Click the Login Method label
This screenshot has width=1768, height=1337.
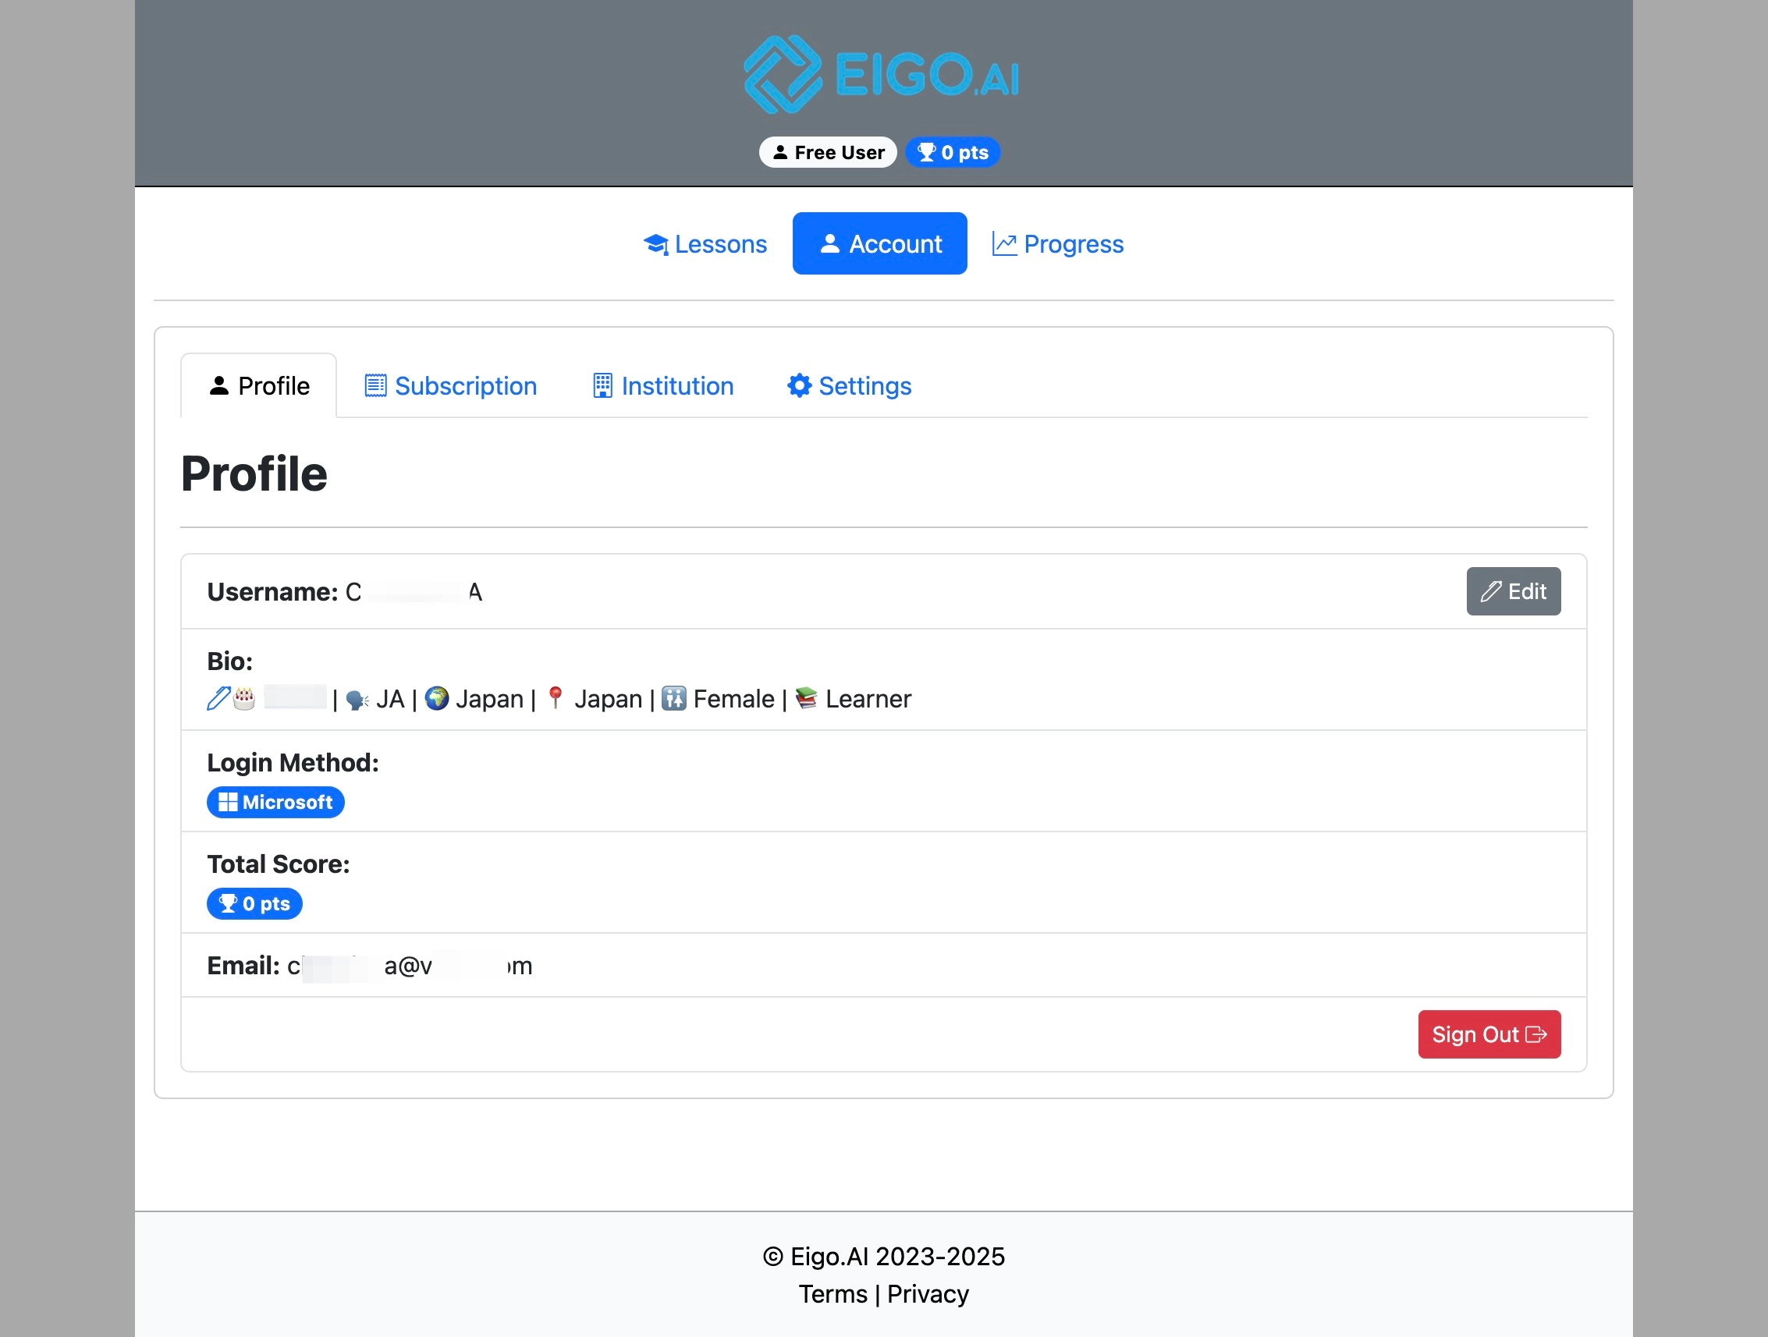click(x=293, y=763)
